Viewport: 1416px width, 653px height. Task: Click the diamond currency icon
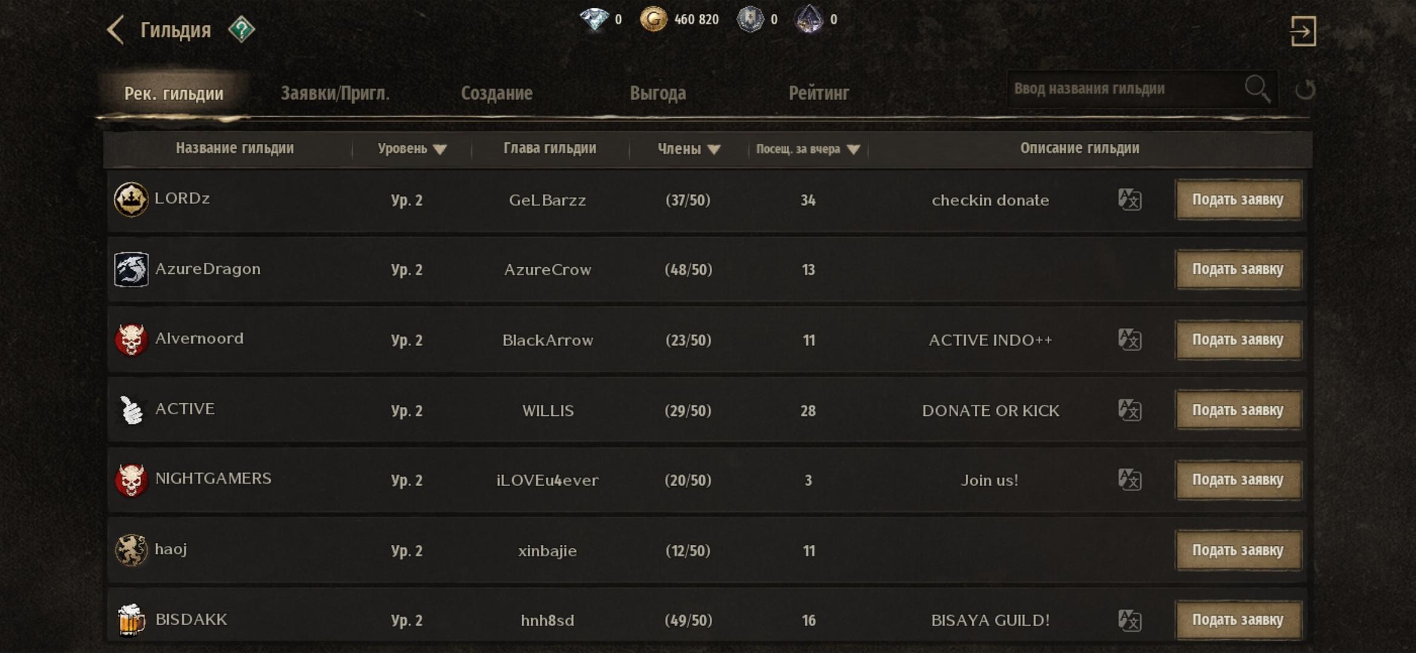pyautogui.click(x=594, y=19)
